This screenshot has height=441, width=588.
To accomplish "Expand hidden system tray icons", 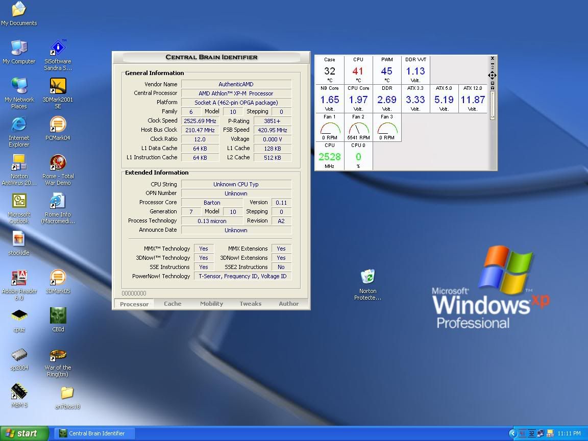I will [x=512, y=433].
